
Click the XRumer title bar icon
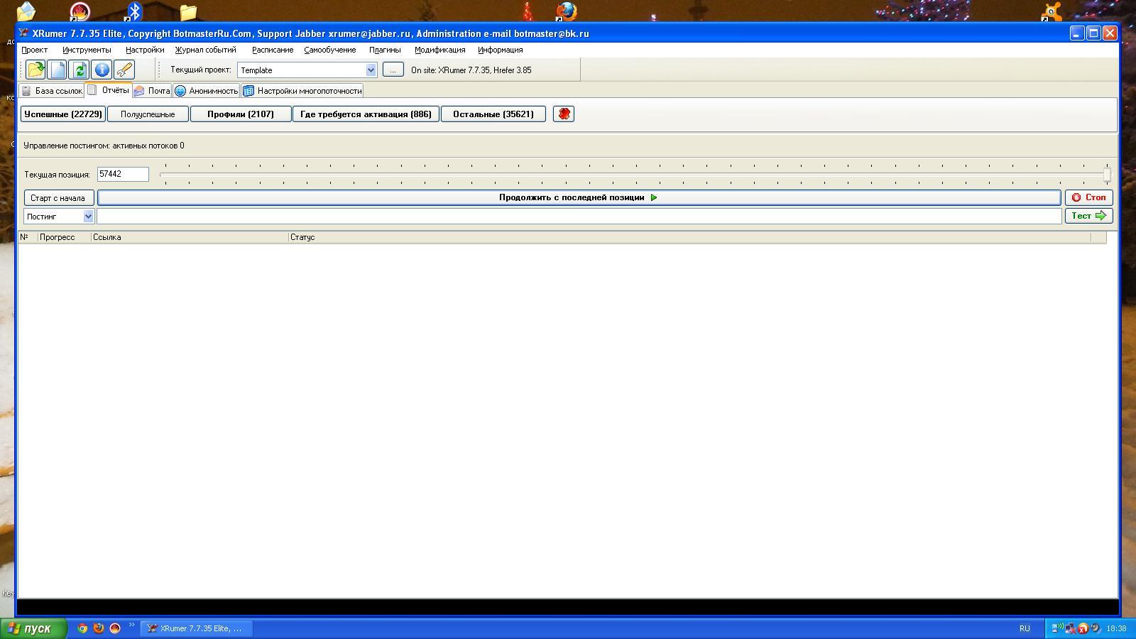[x=24, y=33]
